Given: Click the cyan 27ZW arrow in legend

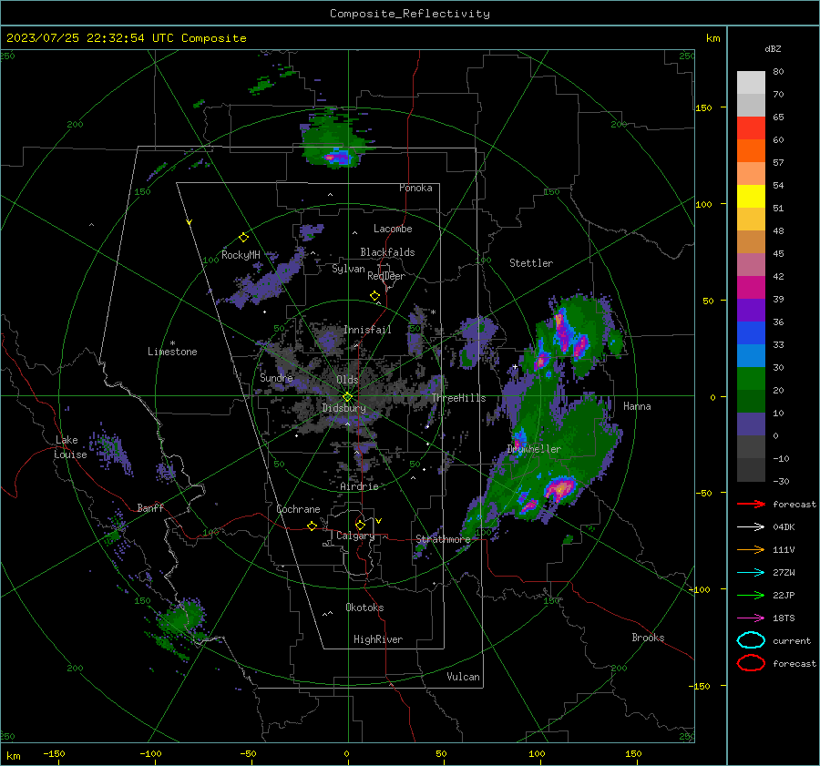Looking at the screenshot, I should pos(751,573).
